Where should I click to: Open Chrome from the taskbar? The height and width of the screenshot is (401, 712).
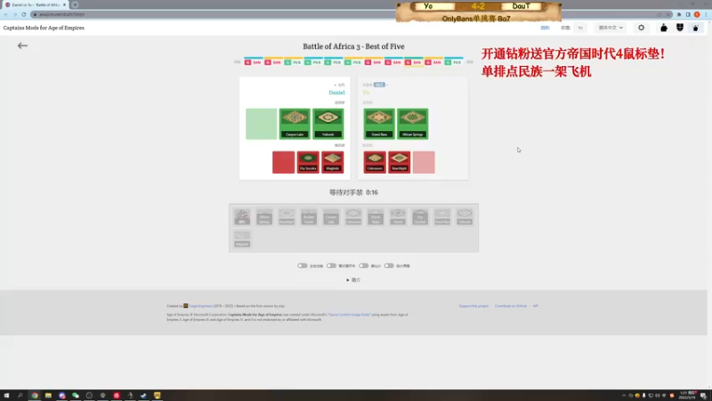click(35, 396)
